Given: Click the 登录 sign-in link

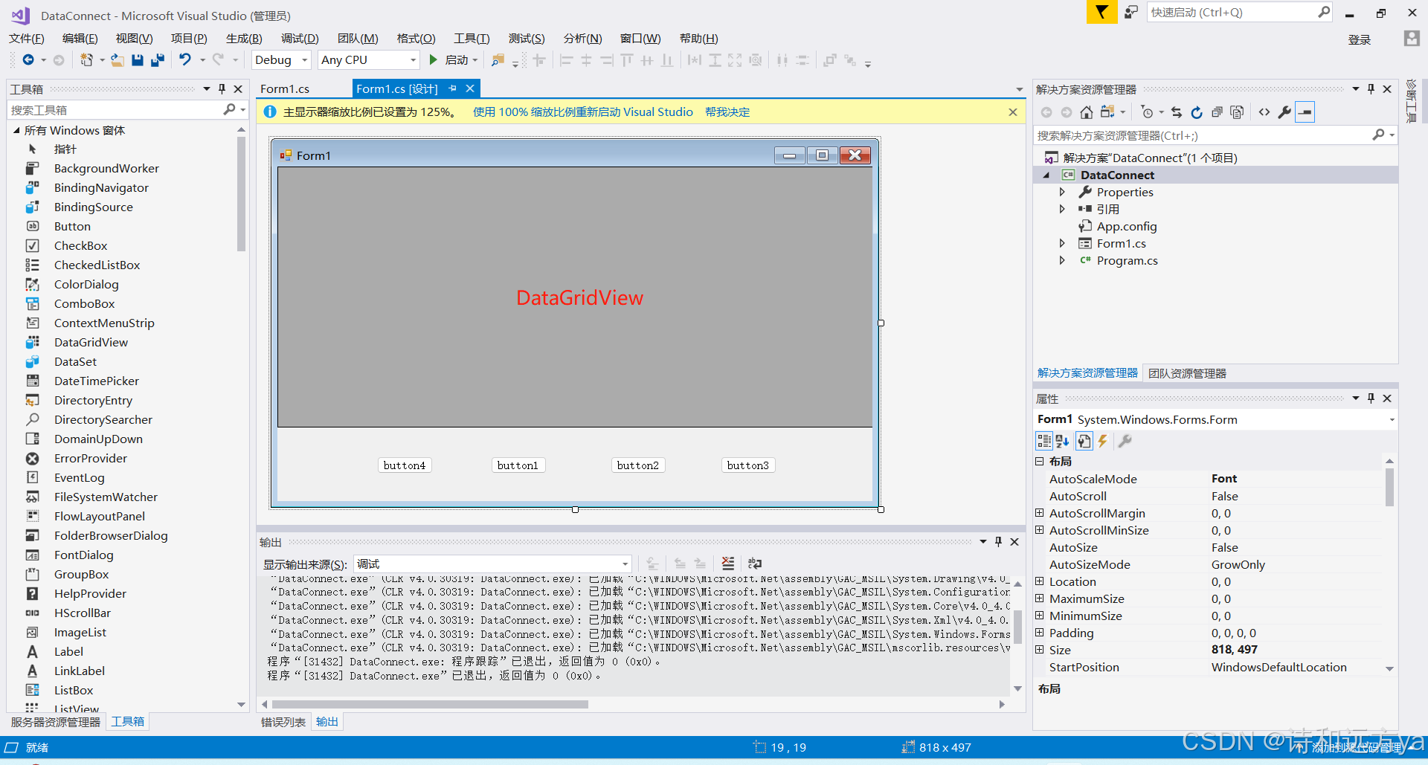Looking at the screenshot, I should [x=1360, y=39].
